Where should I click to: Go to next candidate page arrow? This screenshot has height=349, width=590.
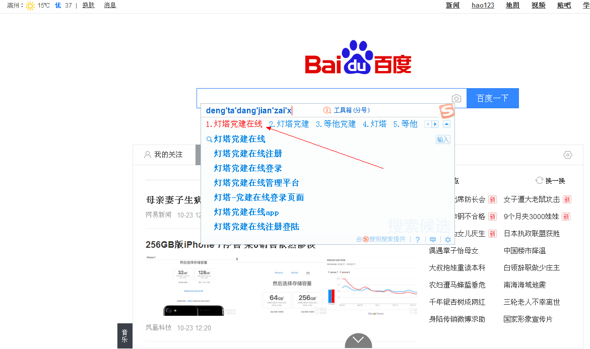point(435,124)
